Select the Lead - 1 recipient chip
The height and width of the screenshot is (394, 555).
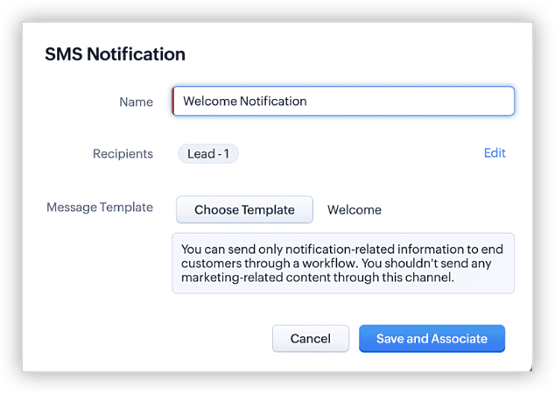pyautogui.click(x=208, y=154)
